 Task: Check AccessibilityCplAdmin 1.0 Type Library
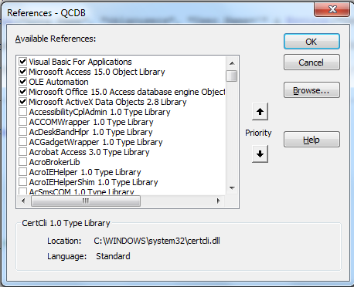[22, 112]
